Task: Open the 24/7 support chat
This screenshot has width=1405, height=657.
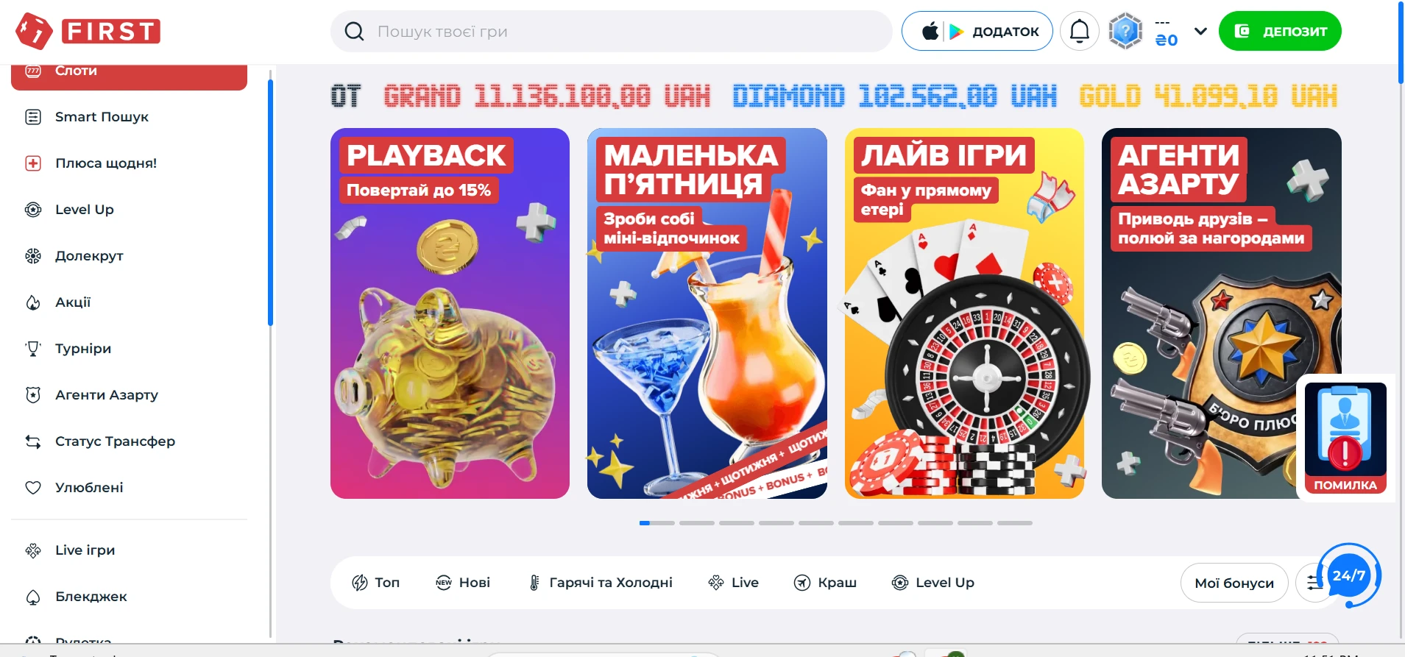Action: [x=1349, y=575]
